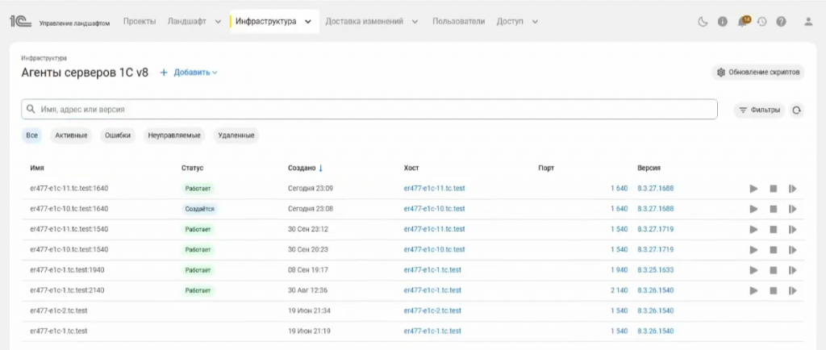Expand the Доставка изменений menu

point(371,22)
